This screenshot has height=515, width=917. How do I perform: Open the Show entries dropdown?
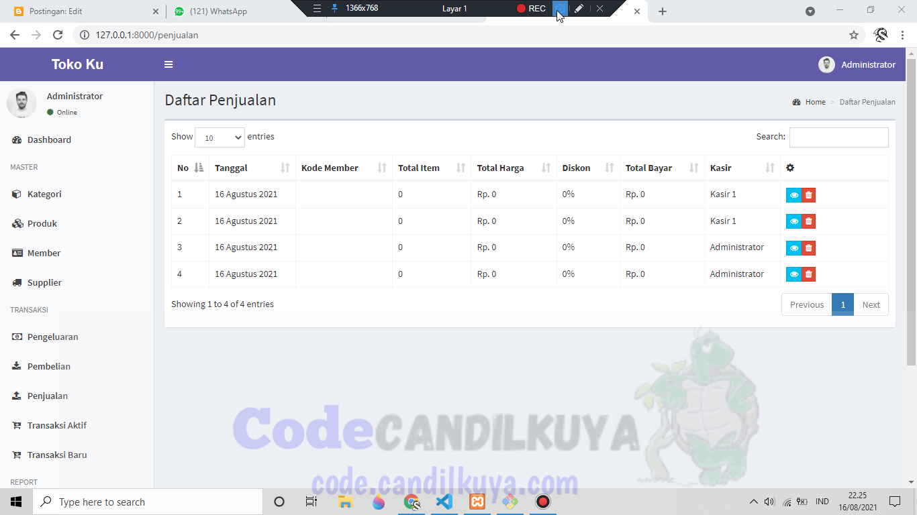click(x=220, y=137)
